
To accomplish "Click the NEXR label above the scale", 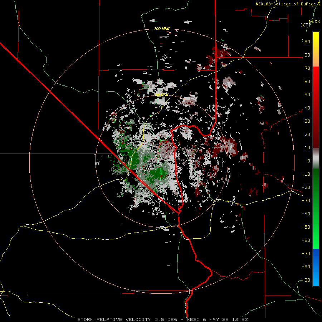I will point(314,21).
